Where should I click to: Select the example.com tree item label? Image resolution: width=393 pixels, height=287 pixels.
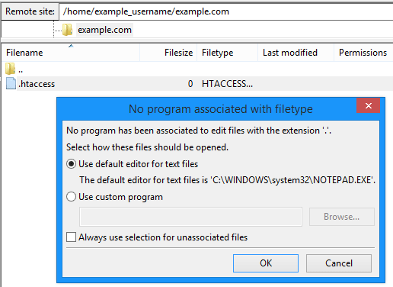point(104,30)
